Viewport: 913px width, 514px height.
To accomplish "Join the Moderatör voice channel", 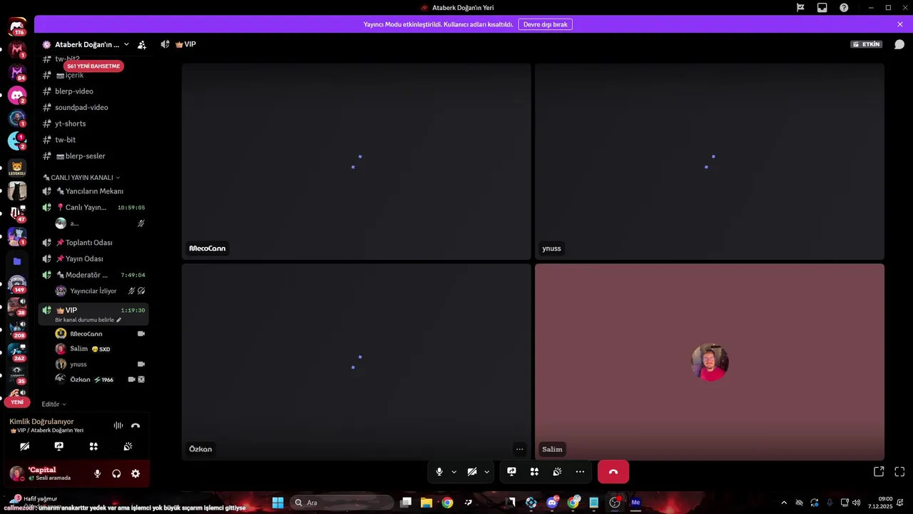I will 93,275.
